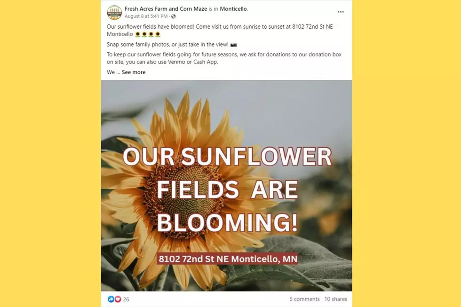461x307 pixels.
Task: Click the first sunflower emoji after Monticello
Action: (137, 34)
